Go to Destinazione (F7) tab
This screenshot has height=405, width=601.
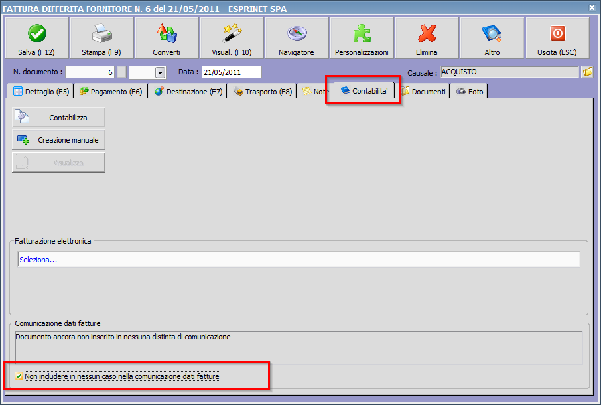(x=188, y=91)
